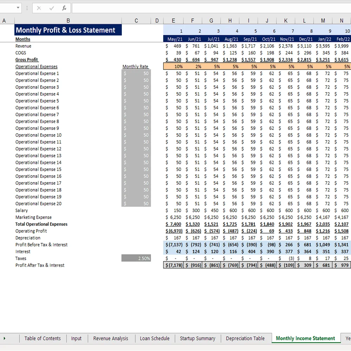Go to the Revenue Analysis sheet tab
Screen dimensions: 351x351
111,338
